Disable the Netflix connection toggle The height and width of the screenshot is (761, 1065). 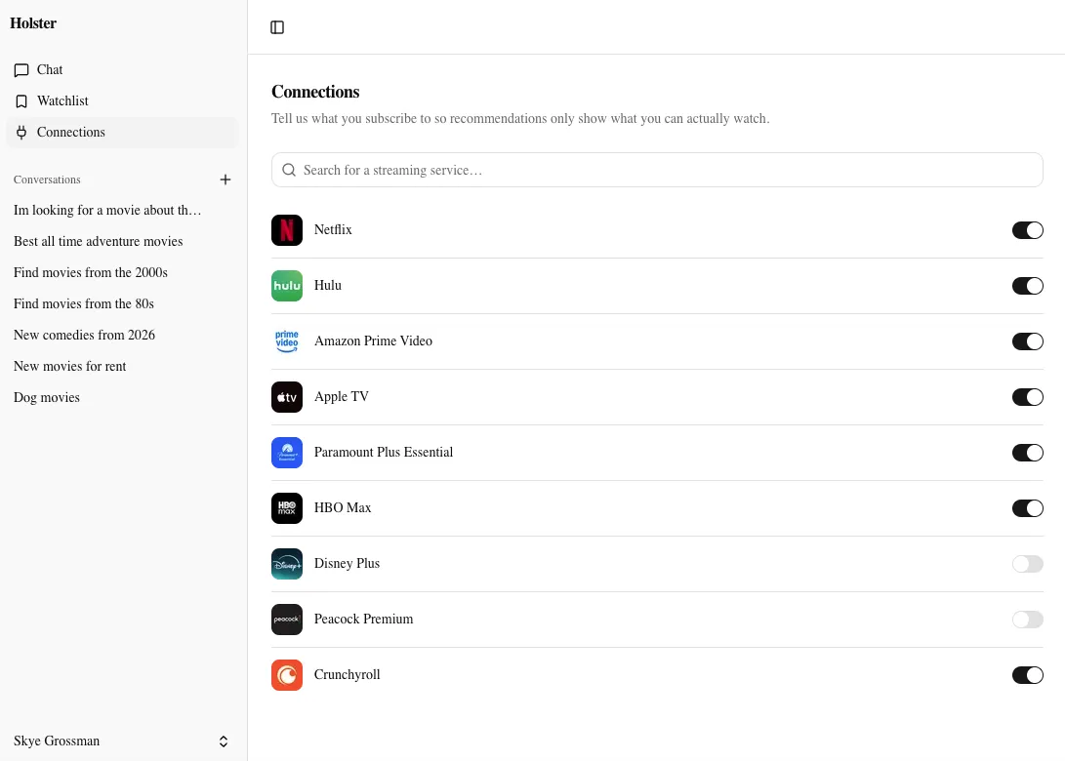pos(1027,230)
